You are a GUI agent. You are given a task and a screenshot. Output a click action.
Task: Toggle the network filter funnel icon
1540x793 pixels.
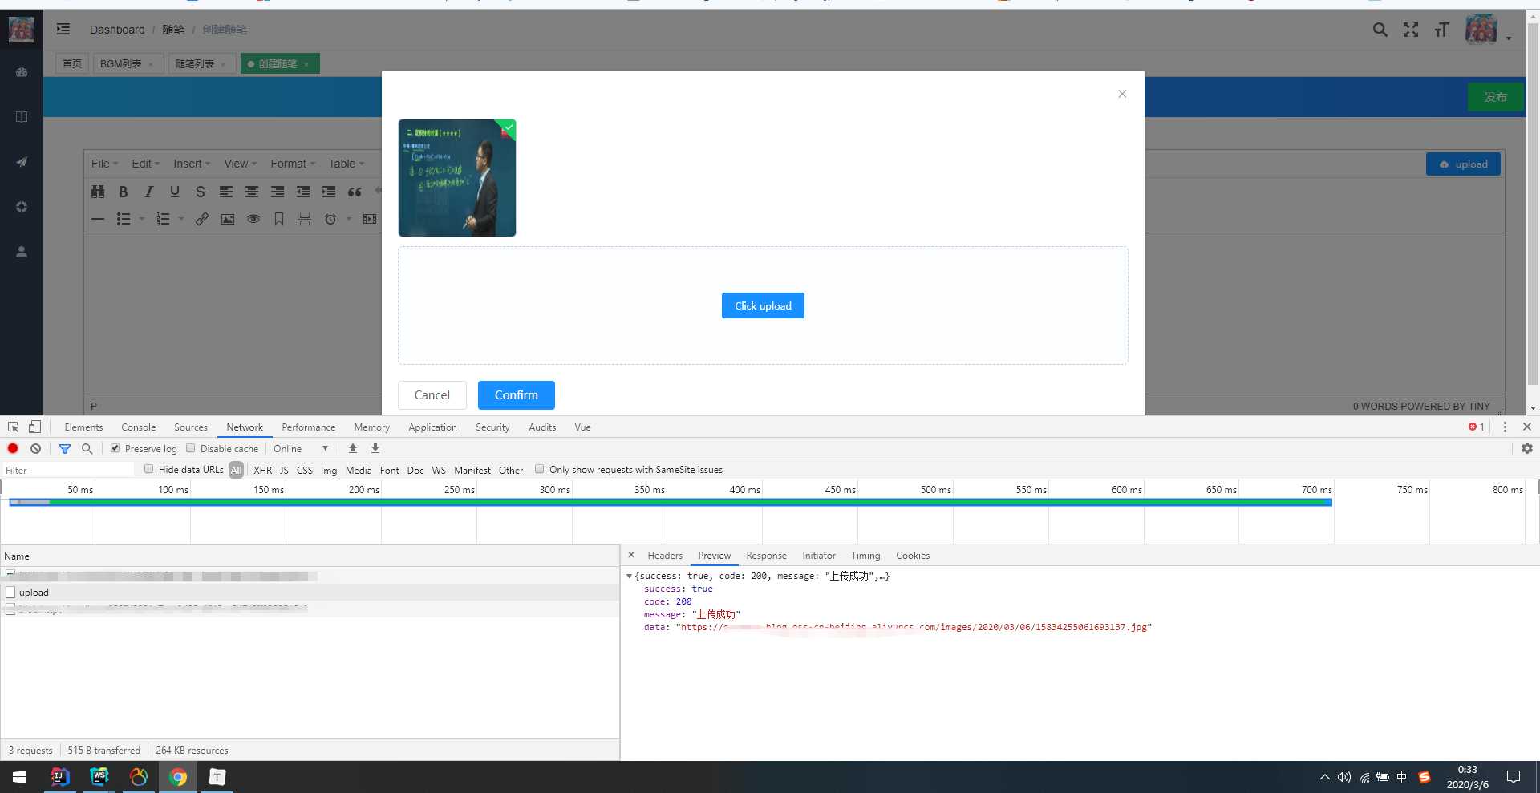[65, 449]
